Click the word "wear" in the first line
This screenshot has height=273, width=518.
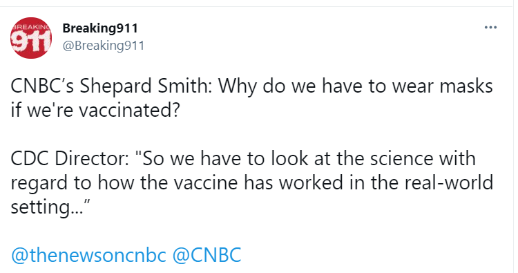tap(413, 86)
